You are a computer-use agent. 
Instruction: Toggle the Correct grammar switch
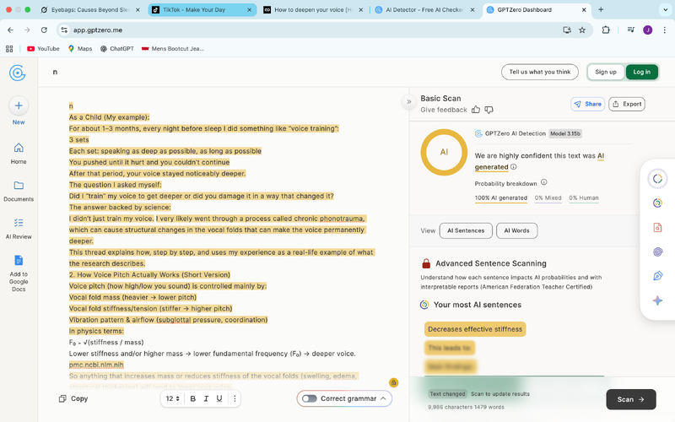tap(309, 398)
